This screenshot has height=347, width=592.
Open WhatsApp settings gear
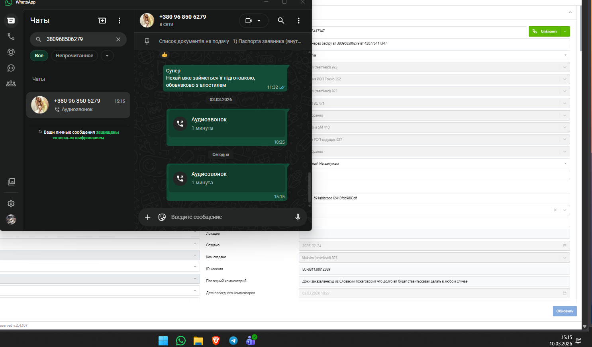(11, 204)
